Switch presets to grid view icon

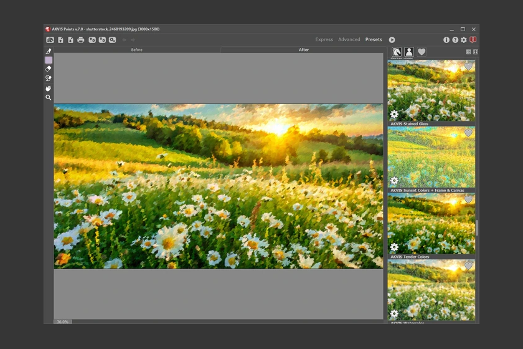(x=476, y=52)
